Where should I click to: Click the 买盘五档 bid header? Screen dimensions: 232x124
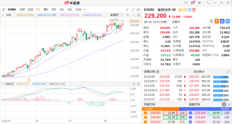point(149,105)
